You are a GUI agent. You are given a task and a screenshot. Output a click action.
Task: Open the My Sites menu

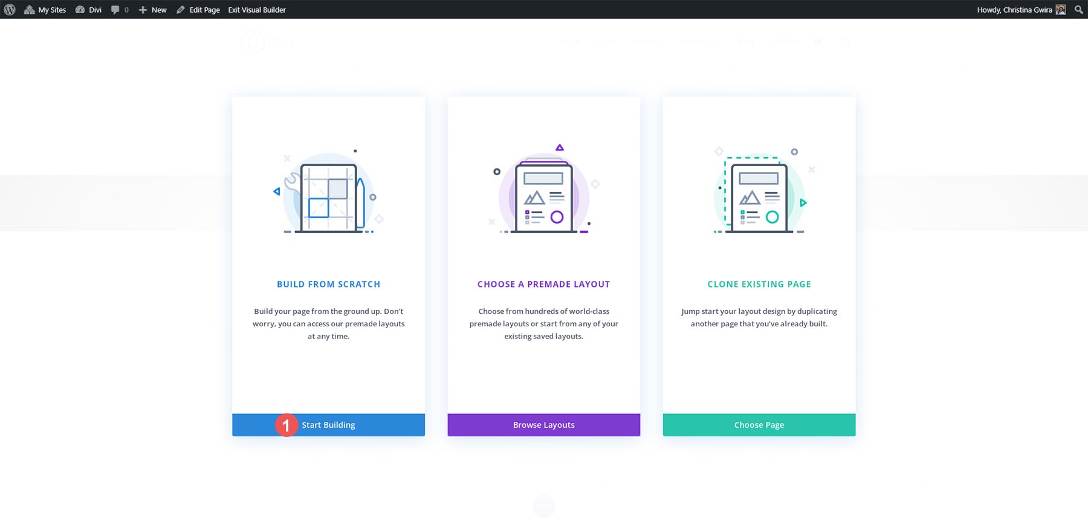pyautogui.click(x=45, y=10)
